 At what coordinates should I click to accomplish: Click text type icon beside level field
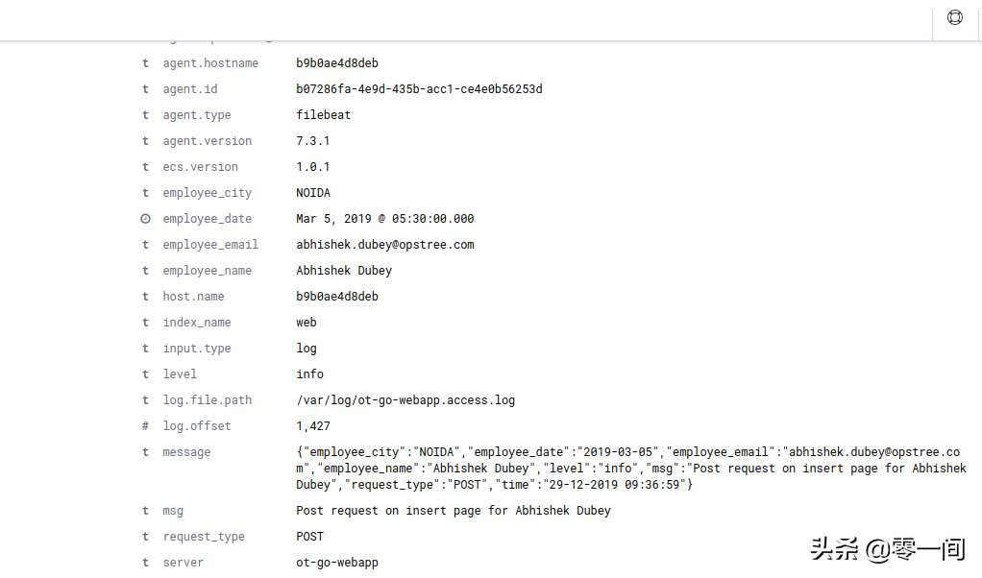click(x=145, y=374)
